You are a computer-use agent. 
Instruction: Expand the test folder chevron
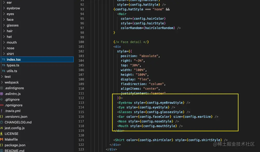pos(2,77)
